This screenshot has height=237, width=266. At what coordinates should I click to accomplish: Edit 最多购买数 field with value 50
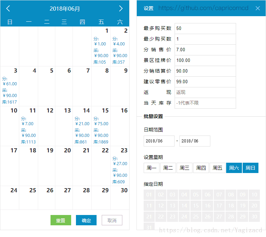(205, 28)
